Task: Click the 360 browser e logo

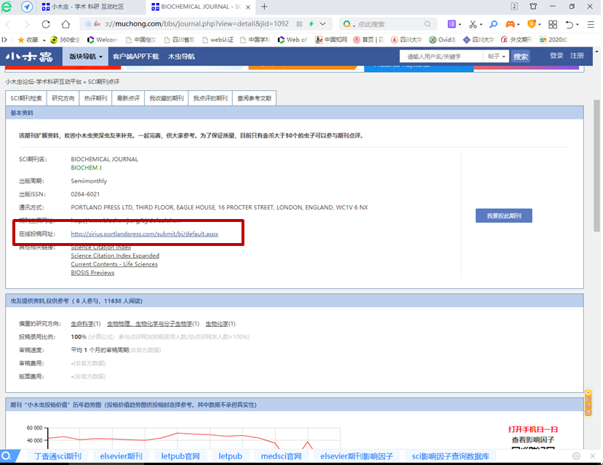Action: (7, 7)
